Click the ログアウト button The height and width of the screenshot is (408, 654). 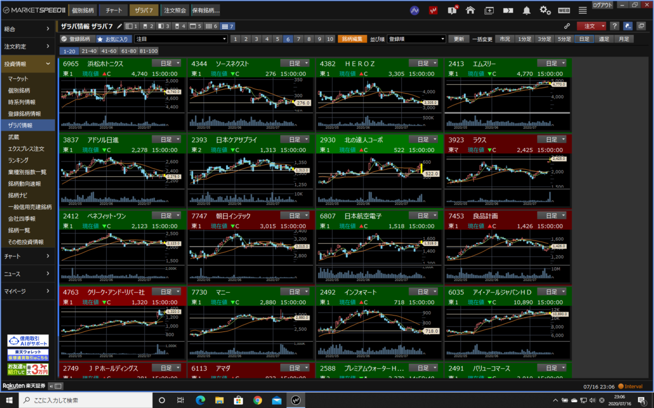point(603,4)
